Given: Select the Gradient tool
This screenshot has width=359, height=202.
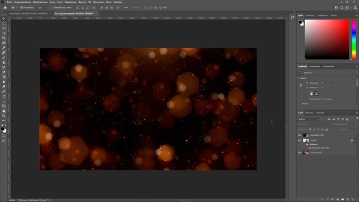Looking at the screenshot, I should pos(4,77).
